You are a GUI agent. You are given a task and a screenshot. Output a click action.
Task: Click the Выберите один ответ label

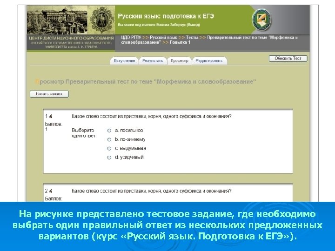click(x=84, y=133)
